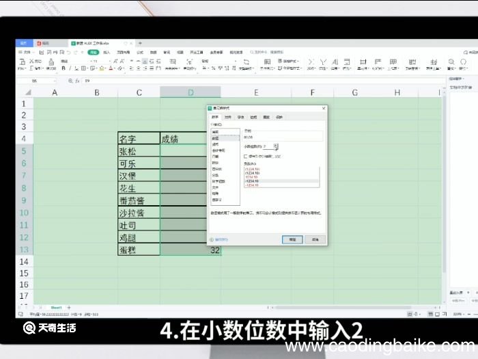Open the Sort dropdown arrow
Viewport: 478px width, 359px height.
pos(339,68)
